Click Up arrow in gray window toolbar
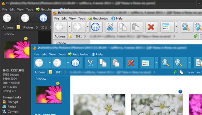The image size is (202, 115). (x=95, y=27)
